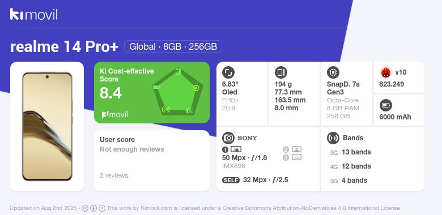Click the pentagon connectivity vertex icon
Viewport: 442px width, 215px height.
click(x=165, y=109)
